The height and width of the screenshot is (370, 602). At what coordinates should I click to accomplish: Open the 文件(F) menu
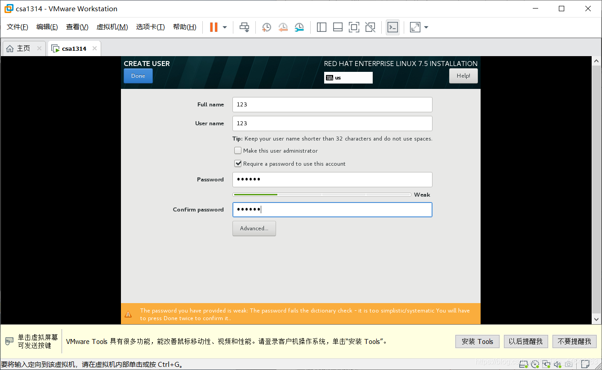pyautogui.click(x=18, y=27)
